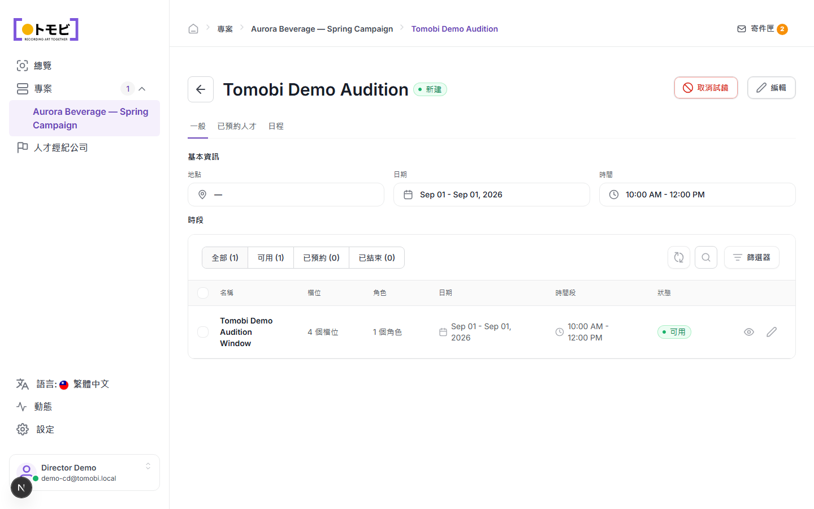Click the 可用 status badge in the row
The height and width of the screenshot is (509, 814).
click(674, 332)
